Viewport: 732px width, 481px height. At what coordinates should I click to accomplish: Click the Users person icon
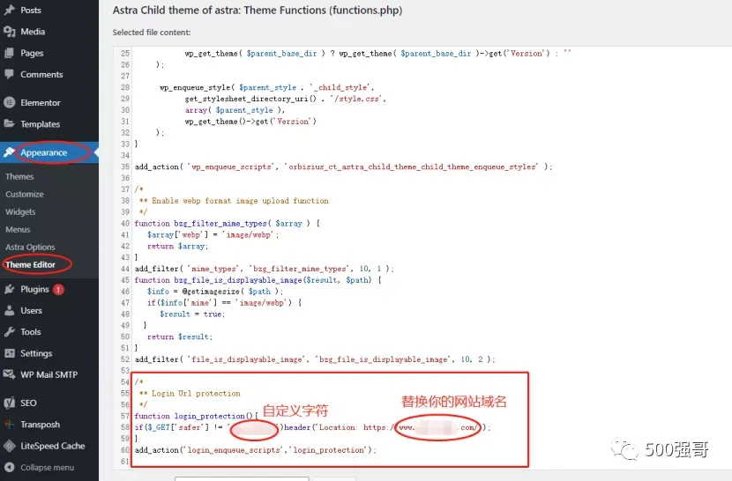10,311
